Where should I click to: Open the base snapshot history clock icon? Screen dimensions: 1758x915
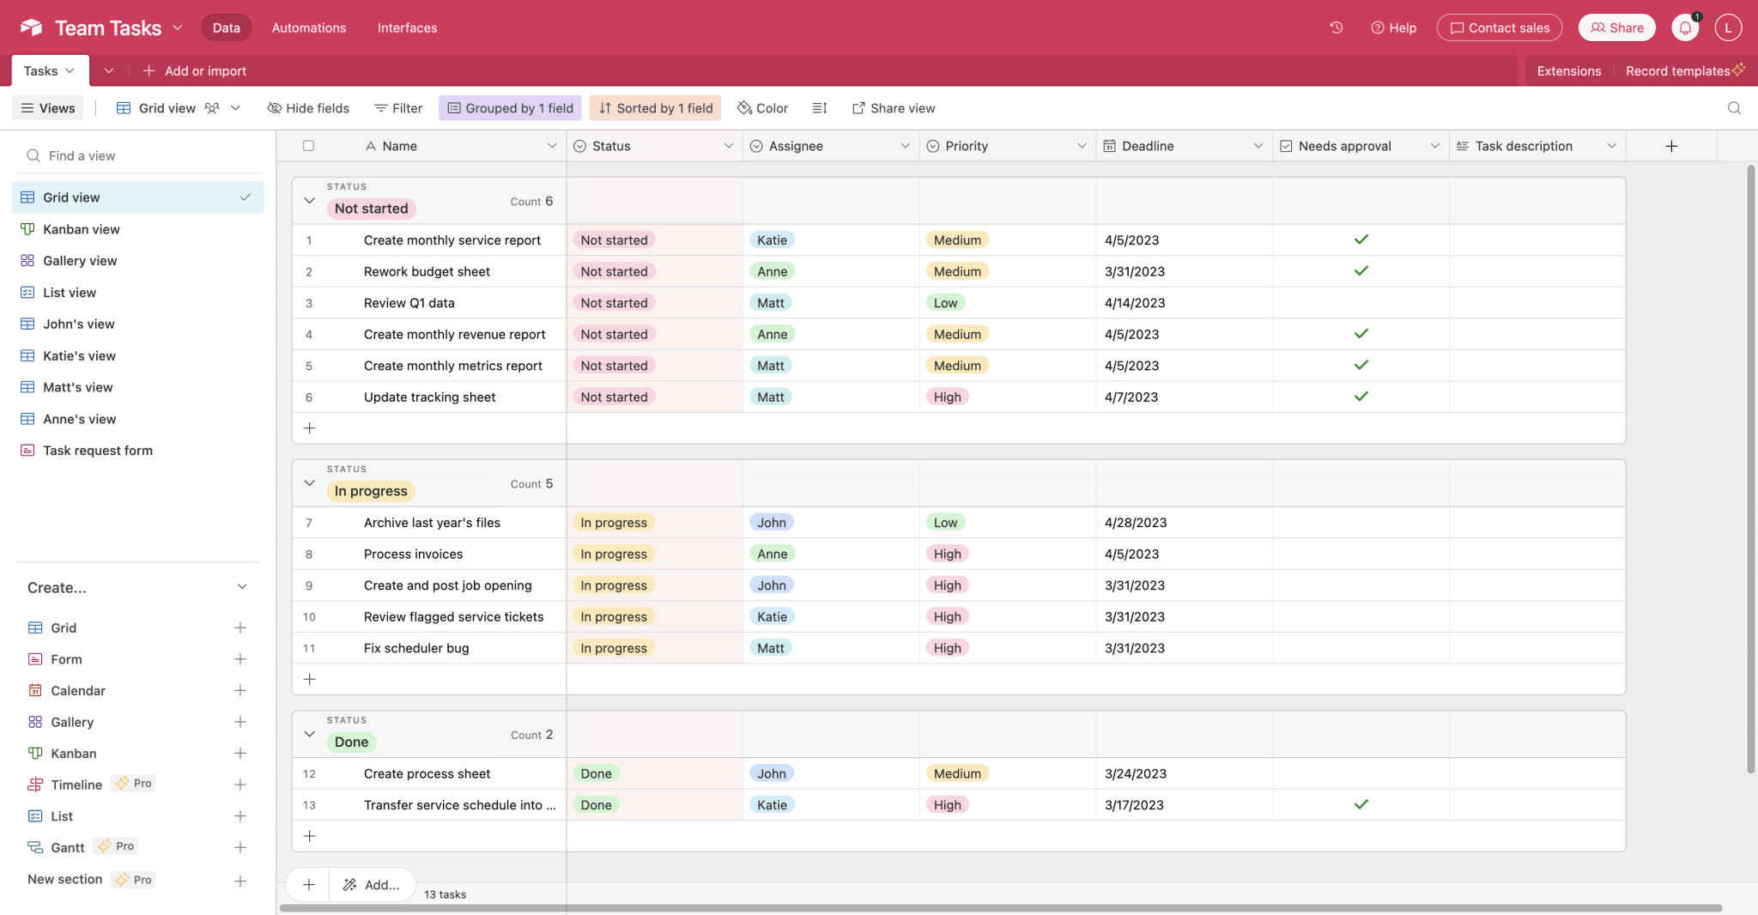click(x=1336, y=27)
